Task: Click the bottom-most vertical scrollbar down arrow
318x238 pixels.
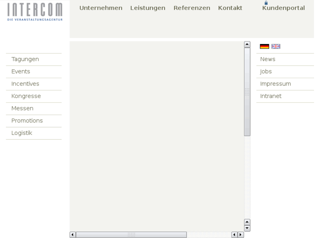Action: [247, 228]
